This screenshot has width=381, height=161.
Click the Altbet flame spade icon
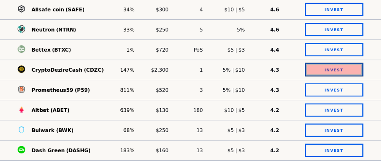click(21, 110)
